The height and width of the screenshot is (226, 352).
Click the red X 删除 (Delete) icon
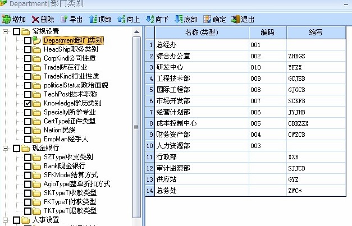(x=36, y=19)
